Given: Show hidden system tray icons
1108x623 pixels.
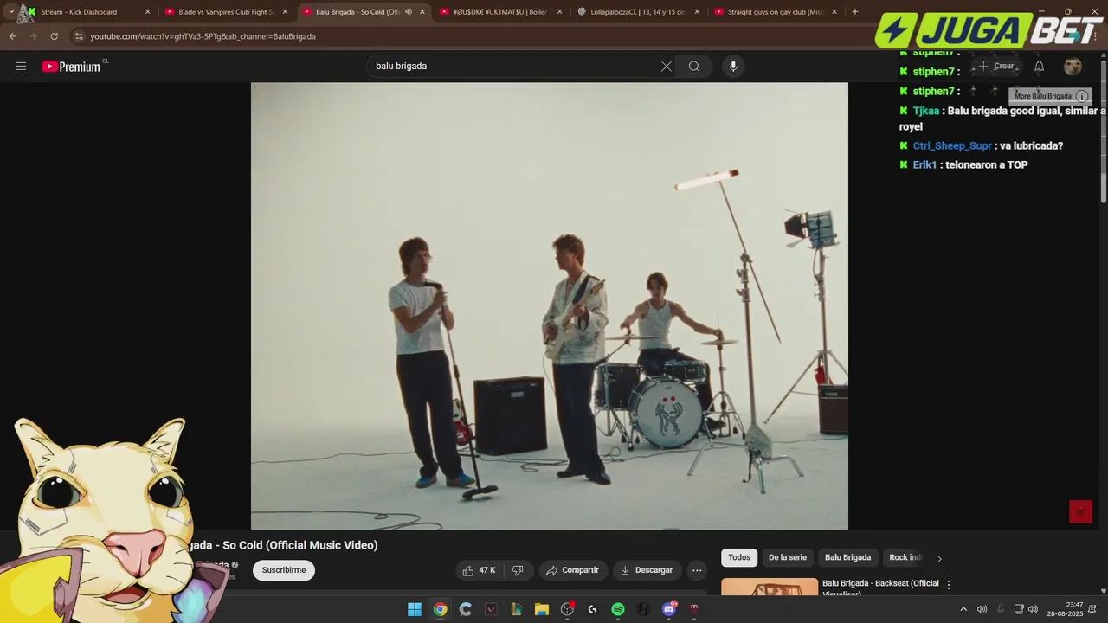Looking at the screenshot, I should (x=963, y=609).
